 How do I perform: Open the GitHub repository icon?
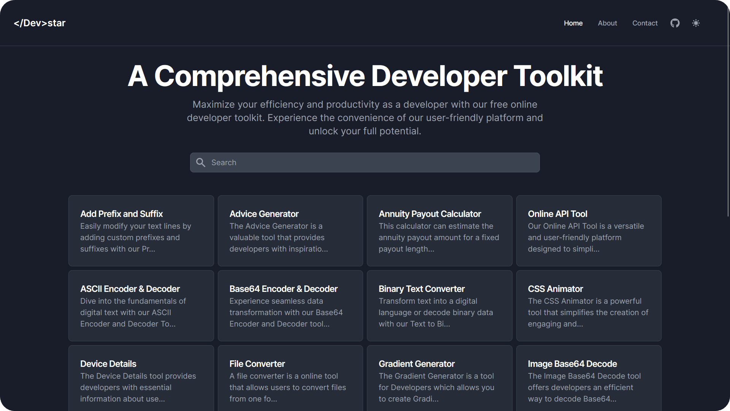(675, 23)
